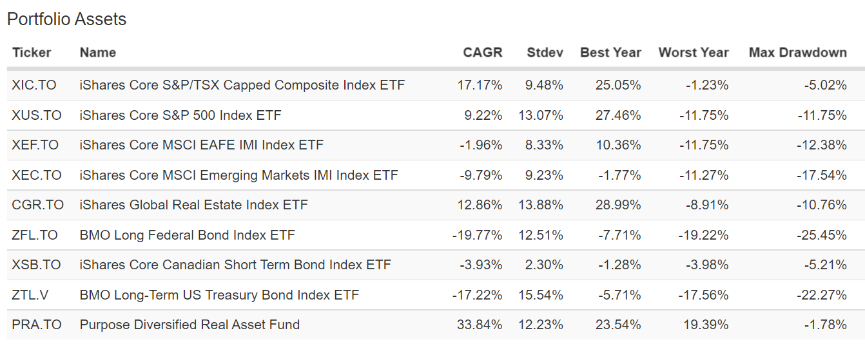This screenshot has height=353, width=865.
Task: Click Purpose Diversified Real Asset Fund name
Action: coord(190,325)
